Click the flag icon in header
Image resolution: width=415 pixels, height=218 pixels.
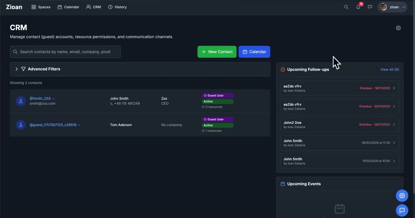point(370,7)
